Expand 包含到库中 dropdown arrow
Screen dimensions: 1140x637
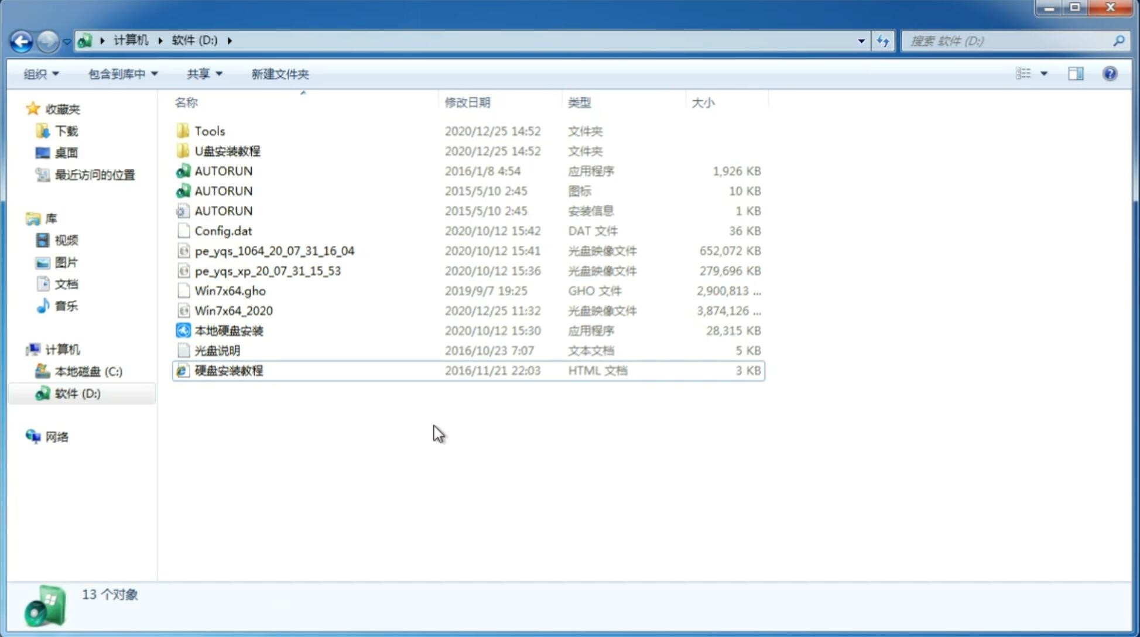click(x=155, y=74)
